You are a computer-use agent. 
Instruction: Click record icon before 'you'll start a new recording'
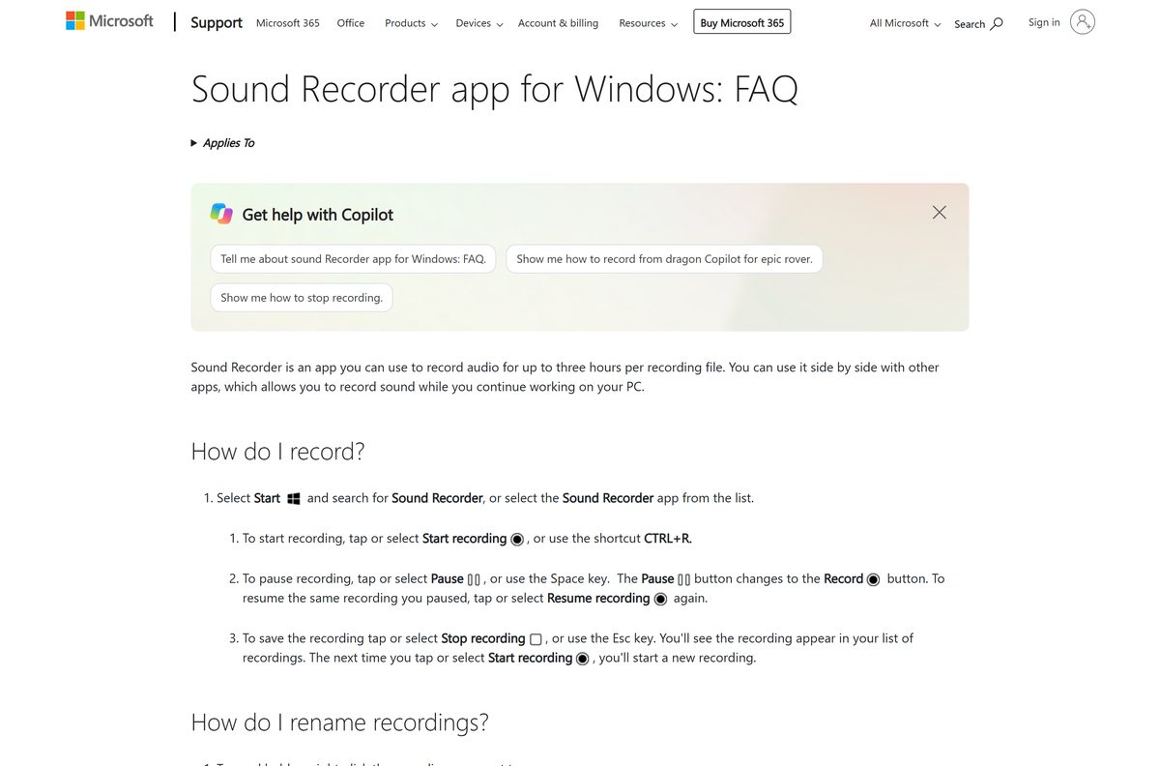(582, 659)
